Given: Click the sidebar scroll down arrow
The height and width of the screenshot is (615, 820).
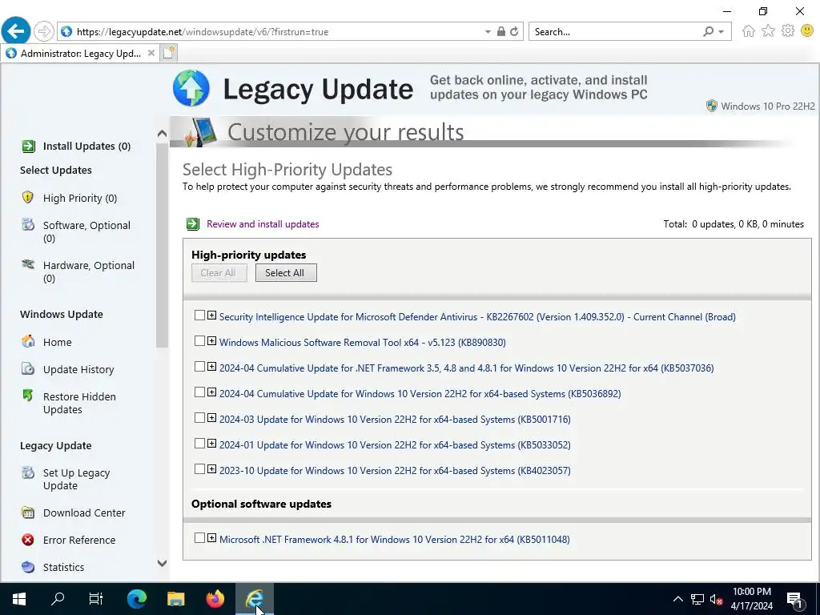Looking at the screenshot, I should [x=162, y=563].
